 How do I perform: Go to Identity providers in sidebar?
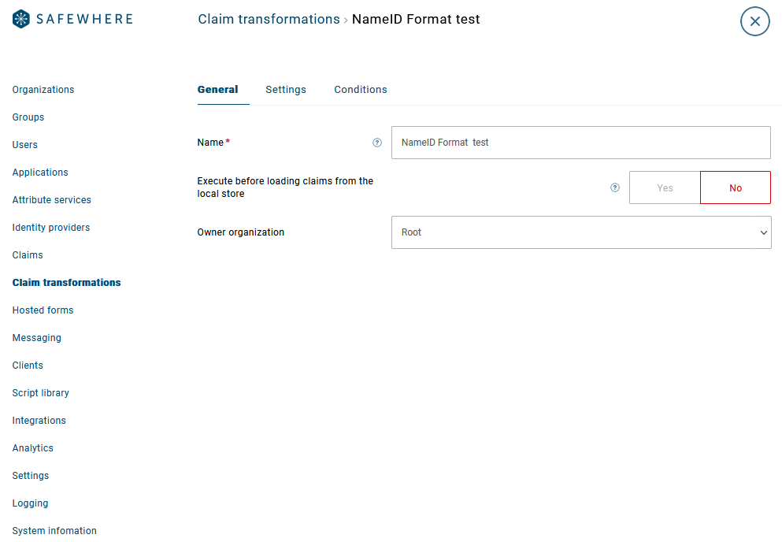51,228
